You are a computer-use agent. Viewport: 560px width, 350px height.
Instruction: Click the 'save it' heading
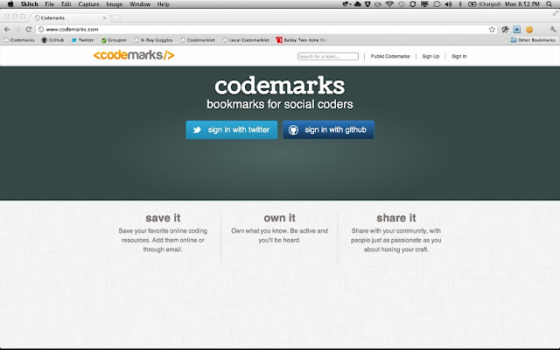coord(163,218)
